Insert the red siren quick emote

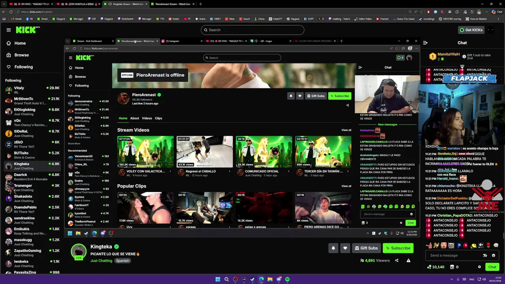pos(466,245)
